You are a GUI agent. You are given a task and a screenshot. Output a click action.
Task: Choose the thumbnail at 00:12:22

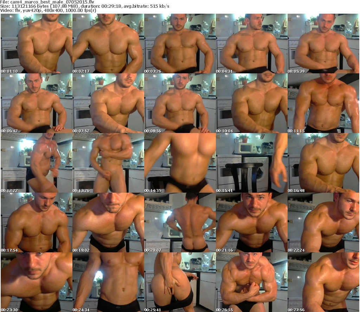point(37,163)
